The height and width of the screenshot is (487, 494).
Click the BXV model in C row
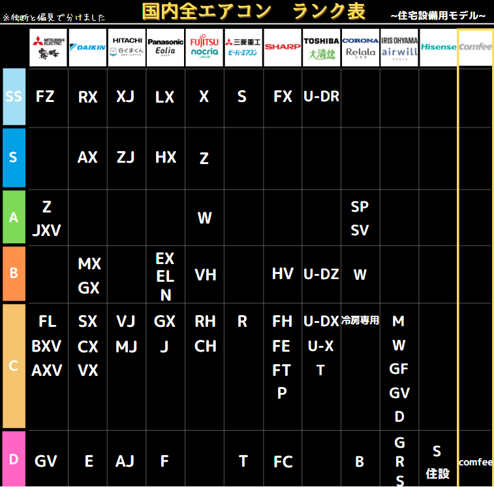pyautogui.click(x=46, y=346)
